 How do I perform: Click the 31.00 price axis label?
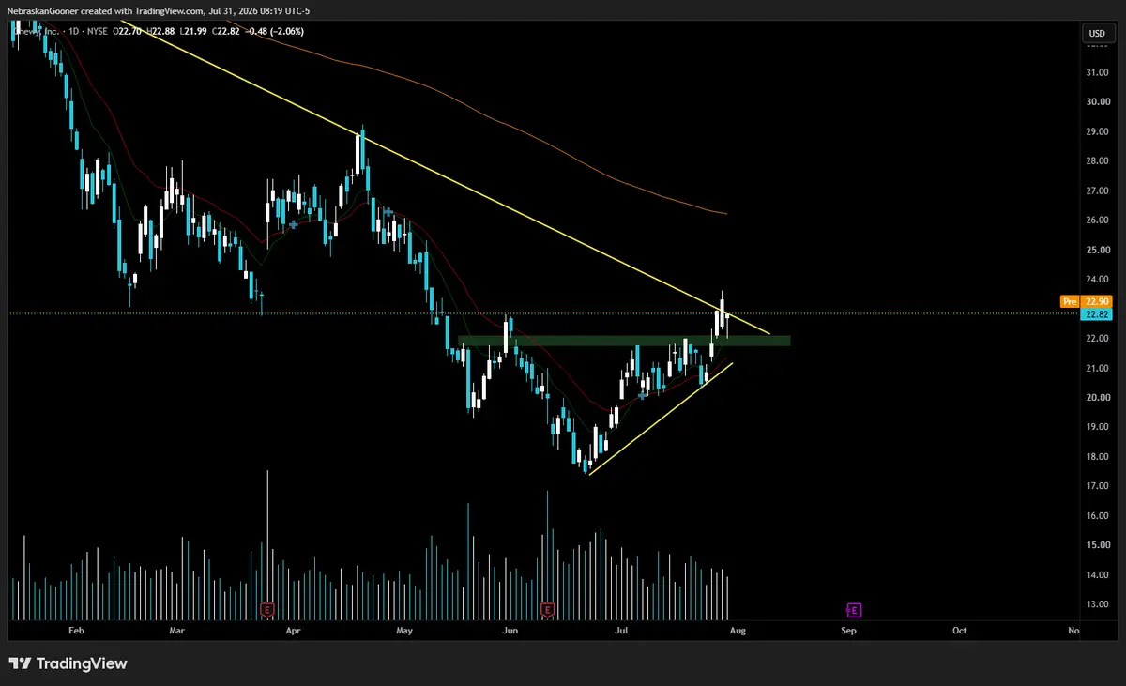[x=1097, y=72]
